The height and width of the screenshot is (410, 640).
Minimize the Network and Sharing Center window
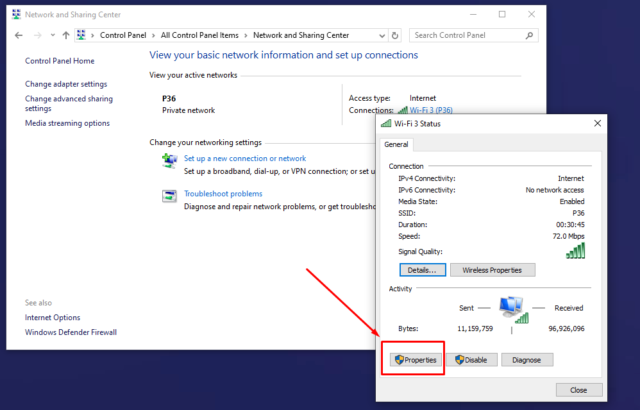click(473, 14)
